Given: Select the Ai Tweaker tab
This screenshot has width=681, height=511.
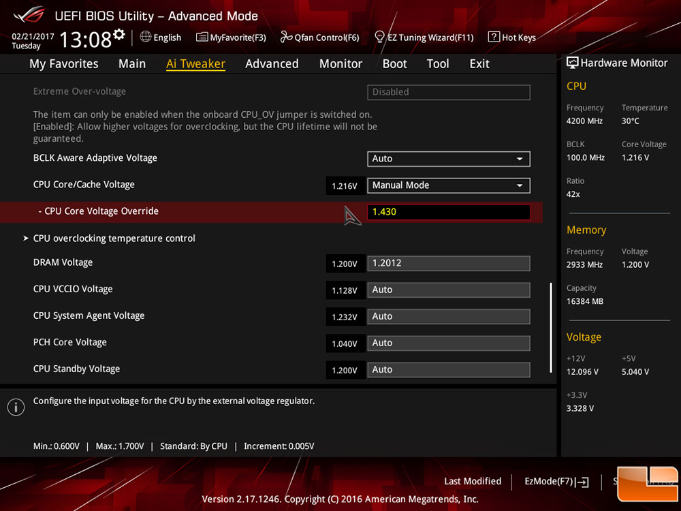Looking at the screenshot, I should coord(195,64).
